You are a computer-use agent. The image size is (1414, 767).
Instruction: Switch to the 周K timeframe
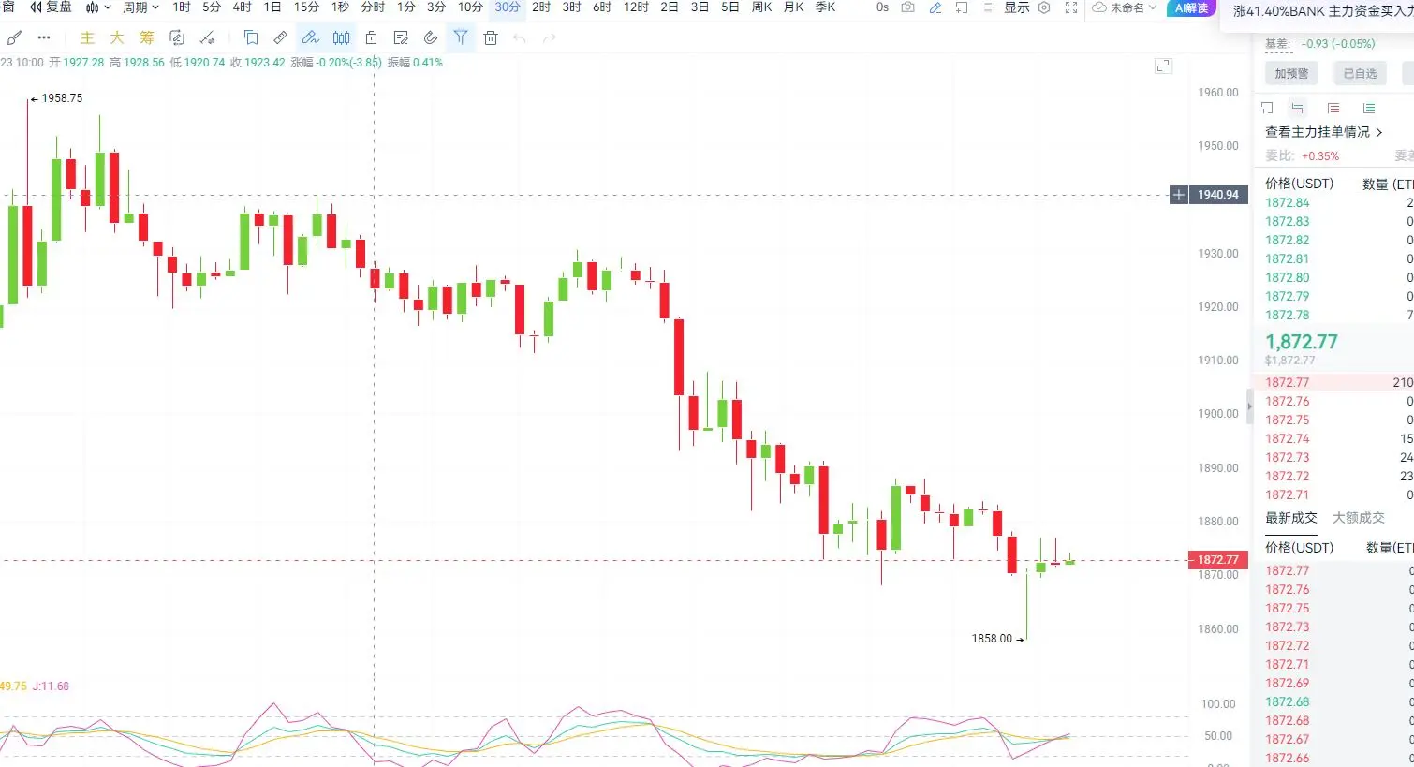pyautogui.click(x=762, y=7)
